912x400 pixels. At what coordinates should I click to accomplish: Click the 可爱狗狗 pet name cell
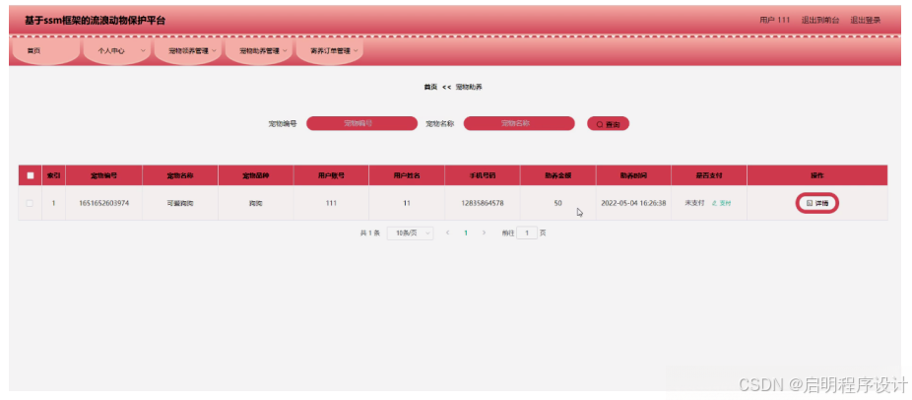point(179,203)
